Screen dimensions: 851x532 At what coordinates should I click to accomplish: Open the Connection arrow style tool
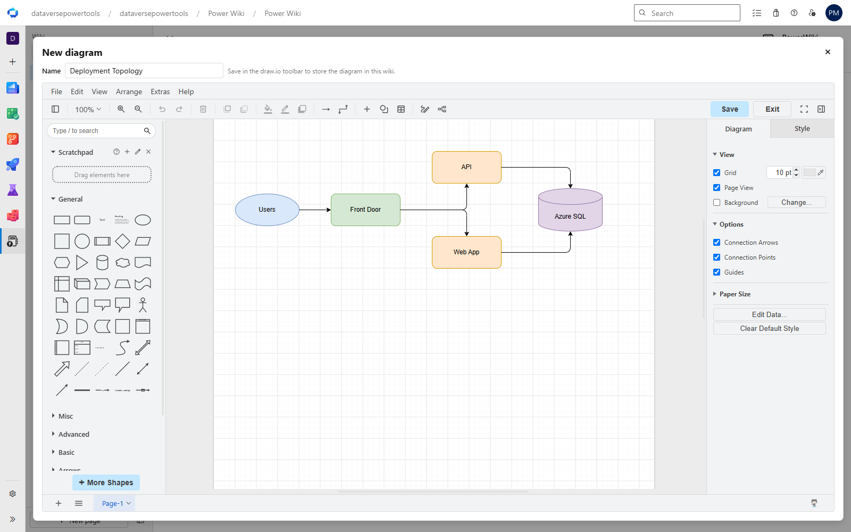pos(326,109)
